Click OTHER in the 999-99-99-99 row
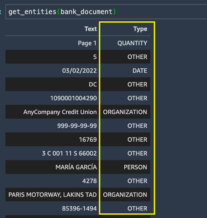The width and height of the screenshot is (207, 218). (x=137, y=126)
